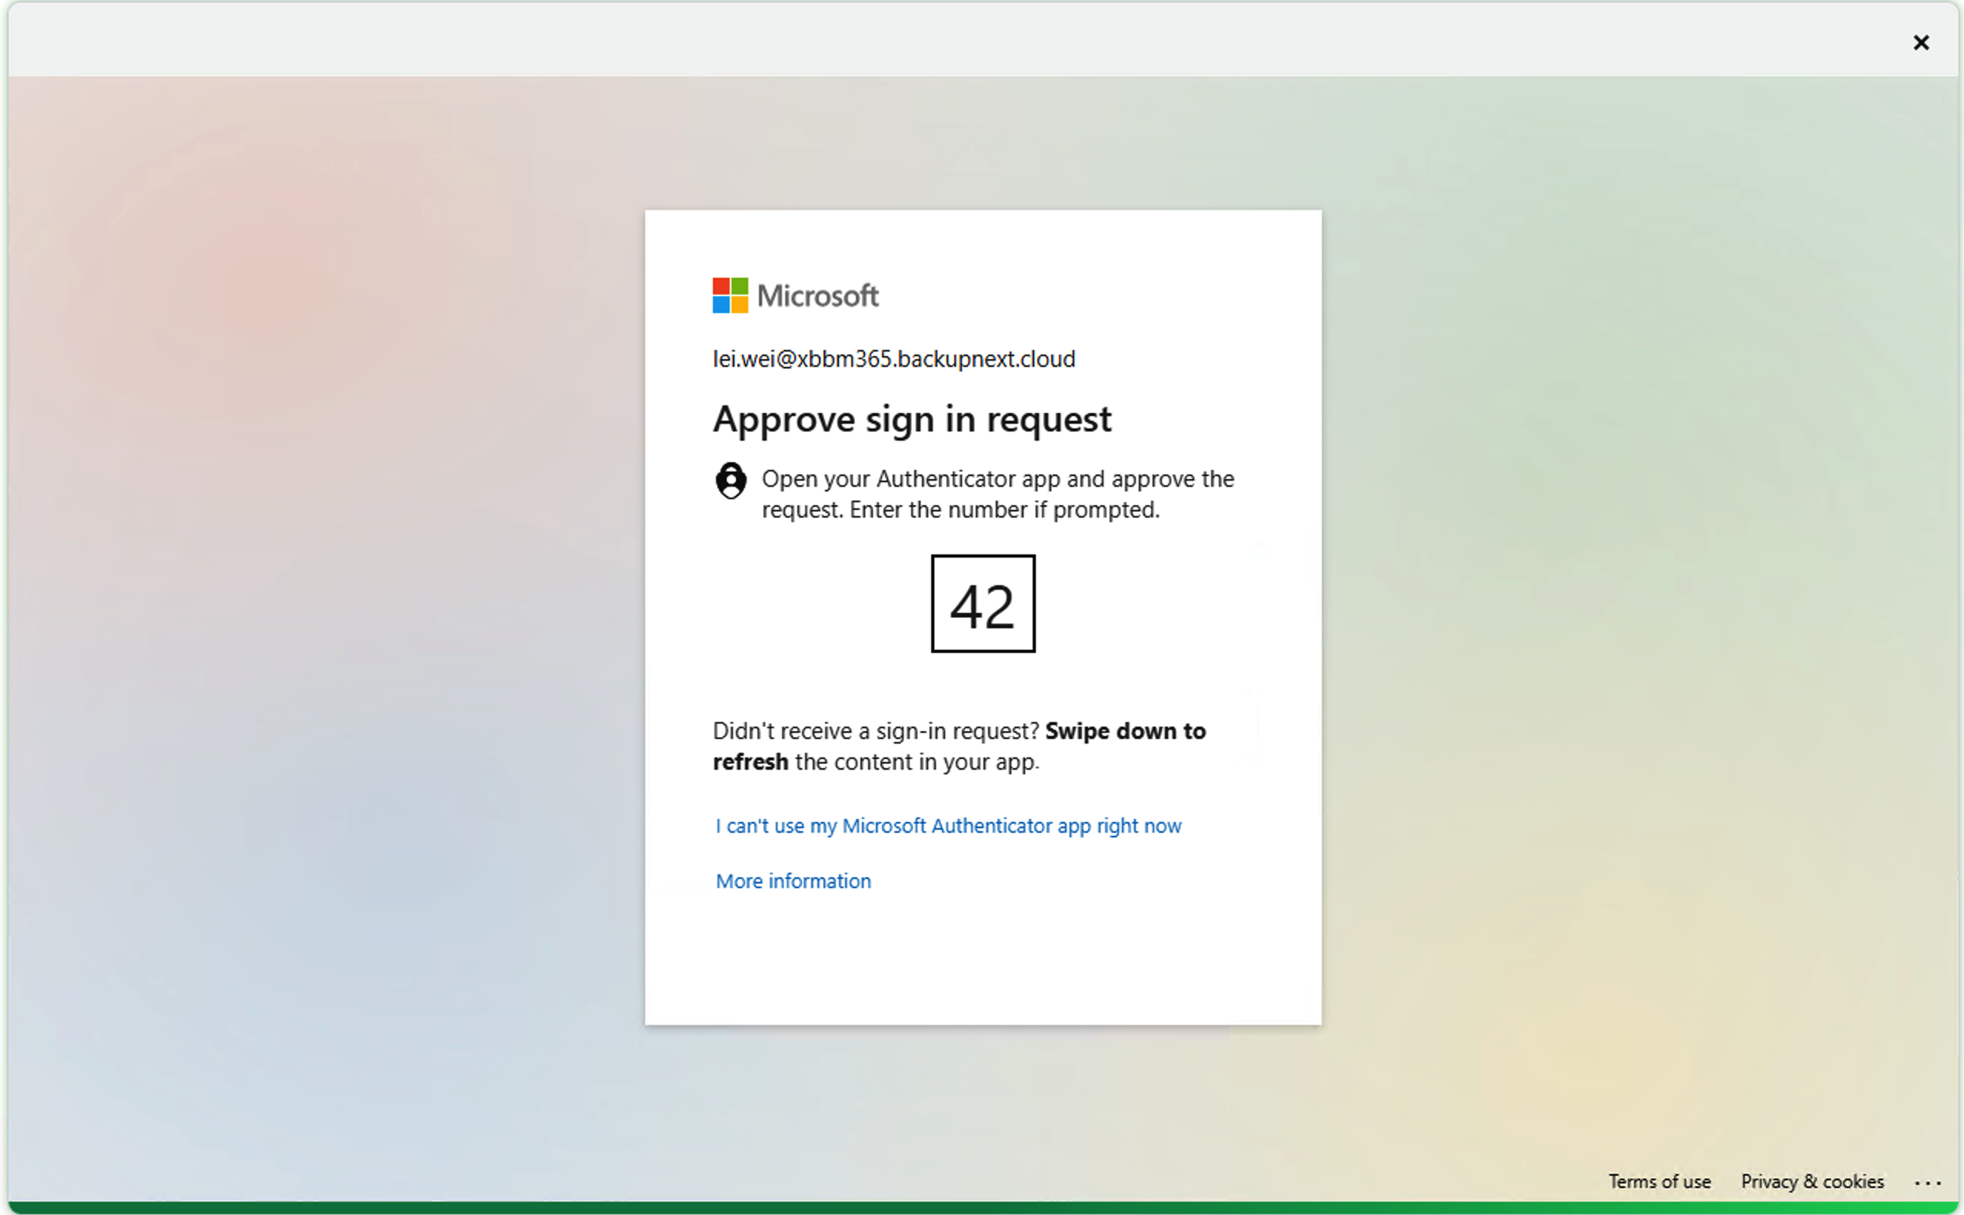Open "I can't use my Microsoft Authenticator app" link
Viewport: 1964px width, 1215px height.
[x=947, y=826]
